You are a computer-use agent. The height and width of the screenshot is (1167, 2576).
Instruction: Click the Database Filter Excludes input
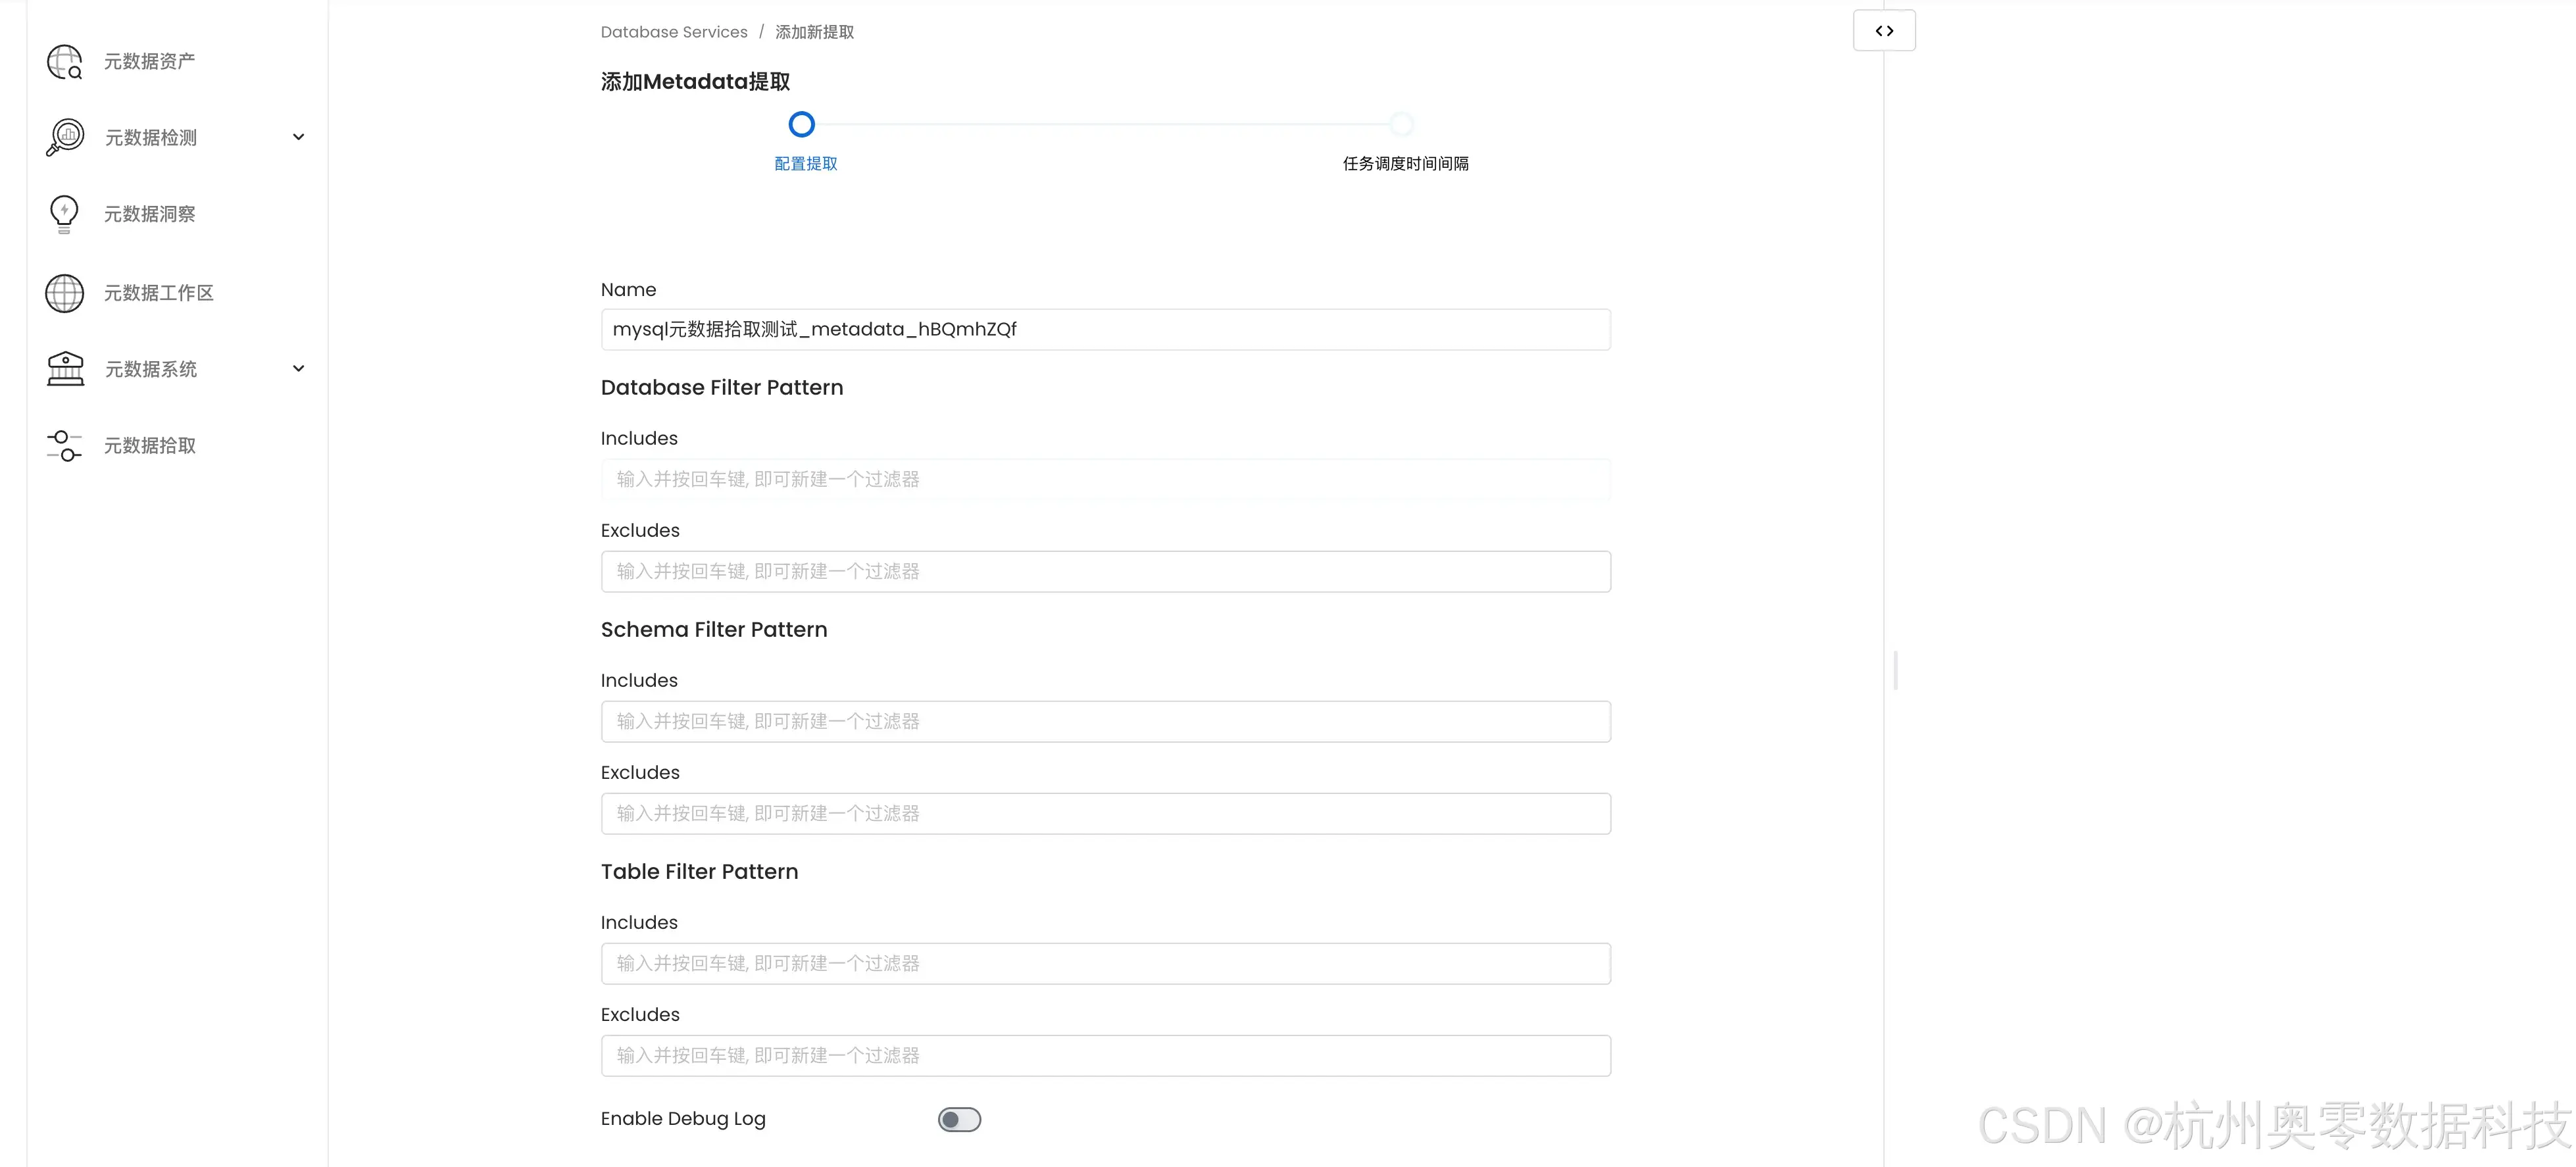tap(1105, 572)
